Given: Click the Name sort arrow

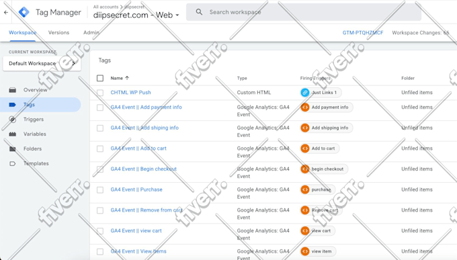Looking at the screenshot, I should 127,78.
